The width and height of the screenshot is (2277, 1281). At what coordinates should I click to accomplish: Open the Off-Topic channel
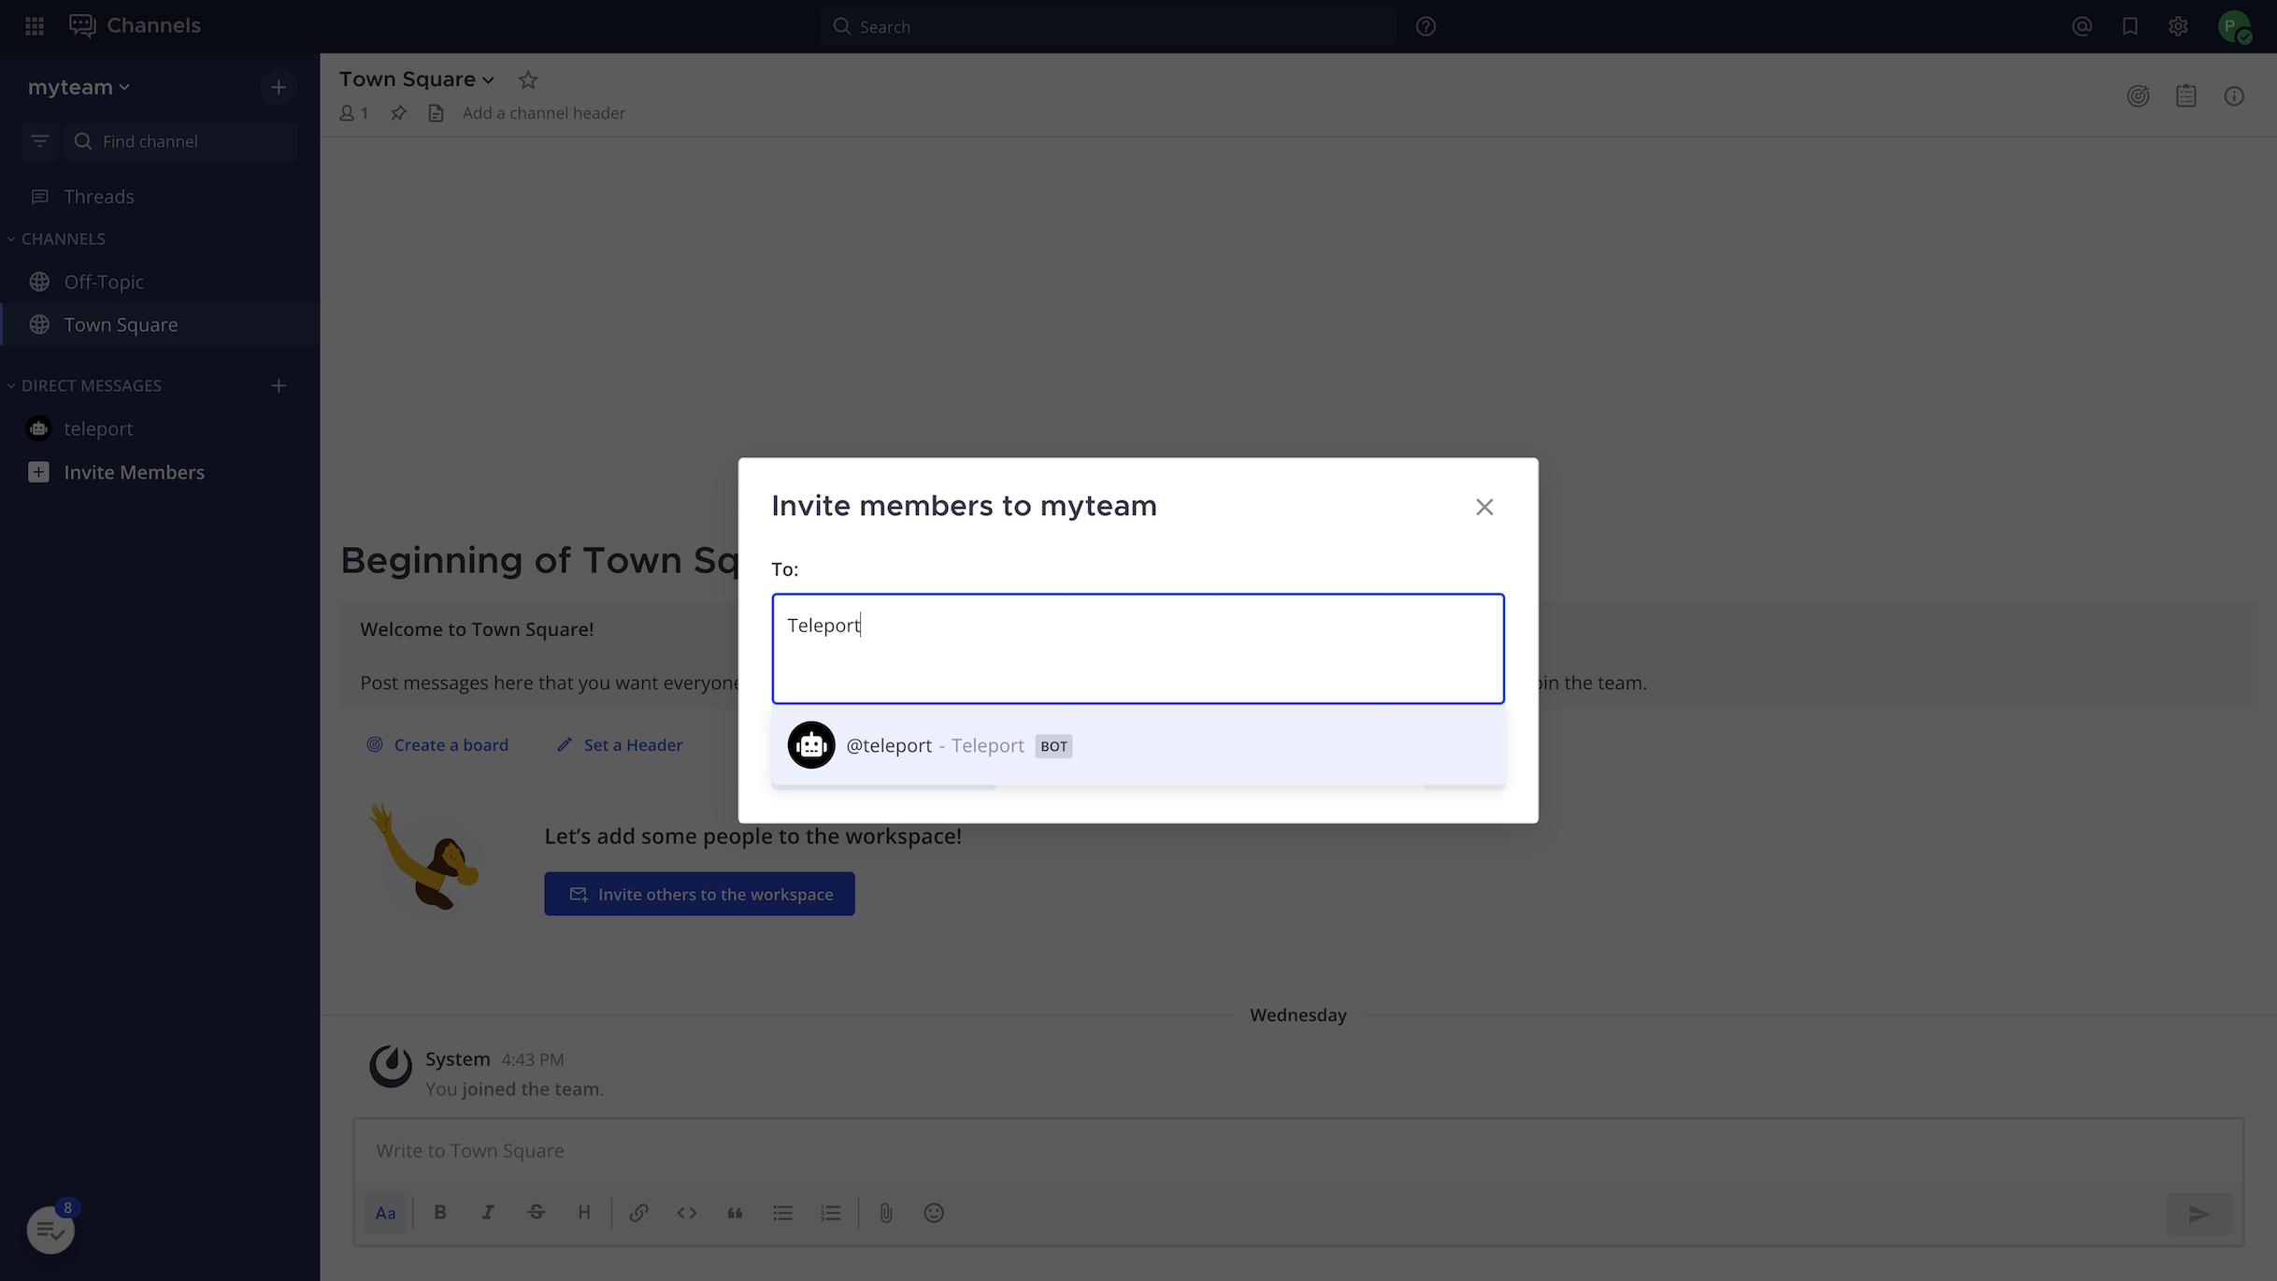(103, 281)
